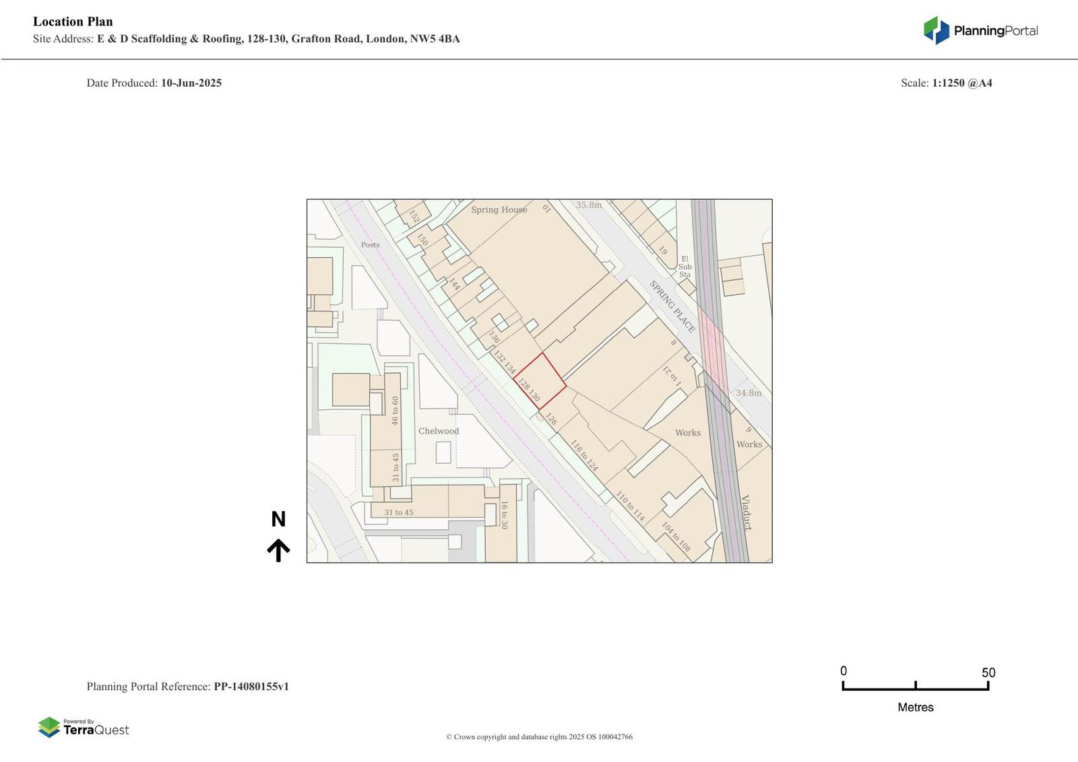
Task: Click the bold letter N above the arrow
Action: click(x=278, y=519)
